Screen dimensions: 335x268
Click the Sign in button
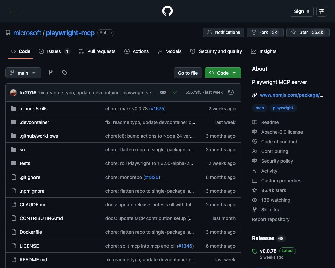coord(301,11)
